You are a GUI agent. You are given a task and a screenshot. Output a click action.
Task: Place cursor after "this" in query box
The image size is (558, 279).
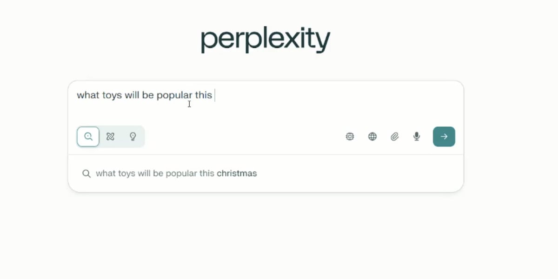point(213,95)
